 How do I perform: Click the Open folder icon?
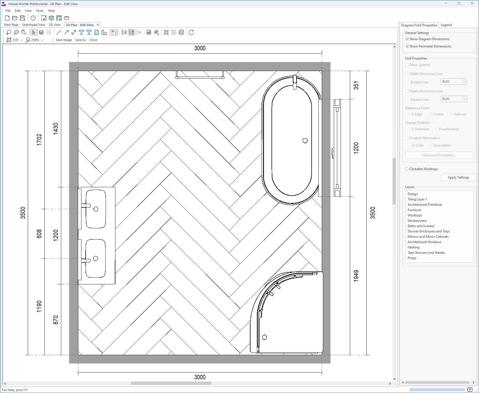15,18
